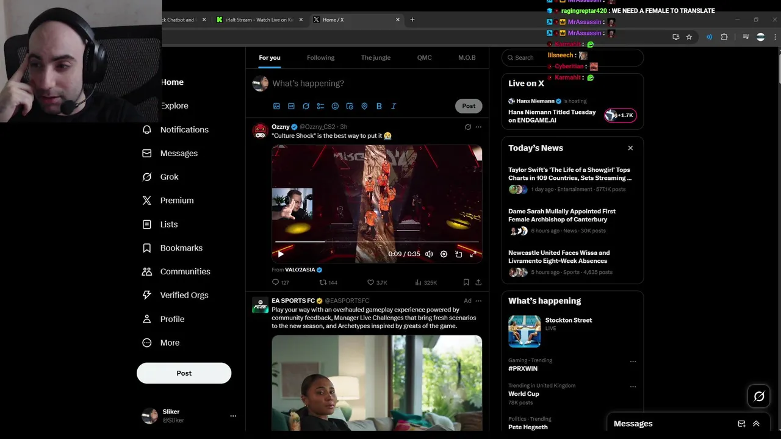Open Profile from the sidebar
The image size is (781, 439).
[163, 319]
